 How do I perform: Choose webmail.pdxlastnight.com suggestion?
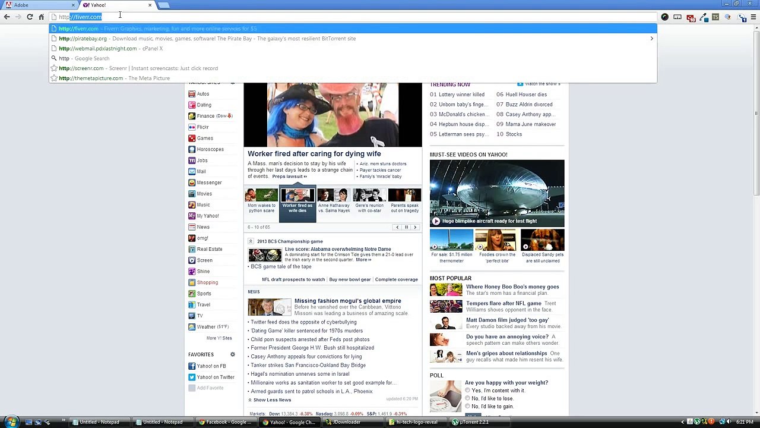(353, 48)
